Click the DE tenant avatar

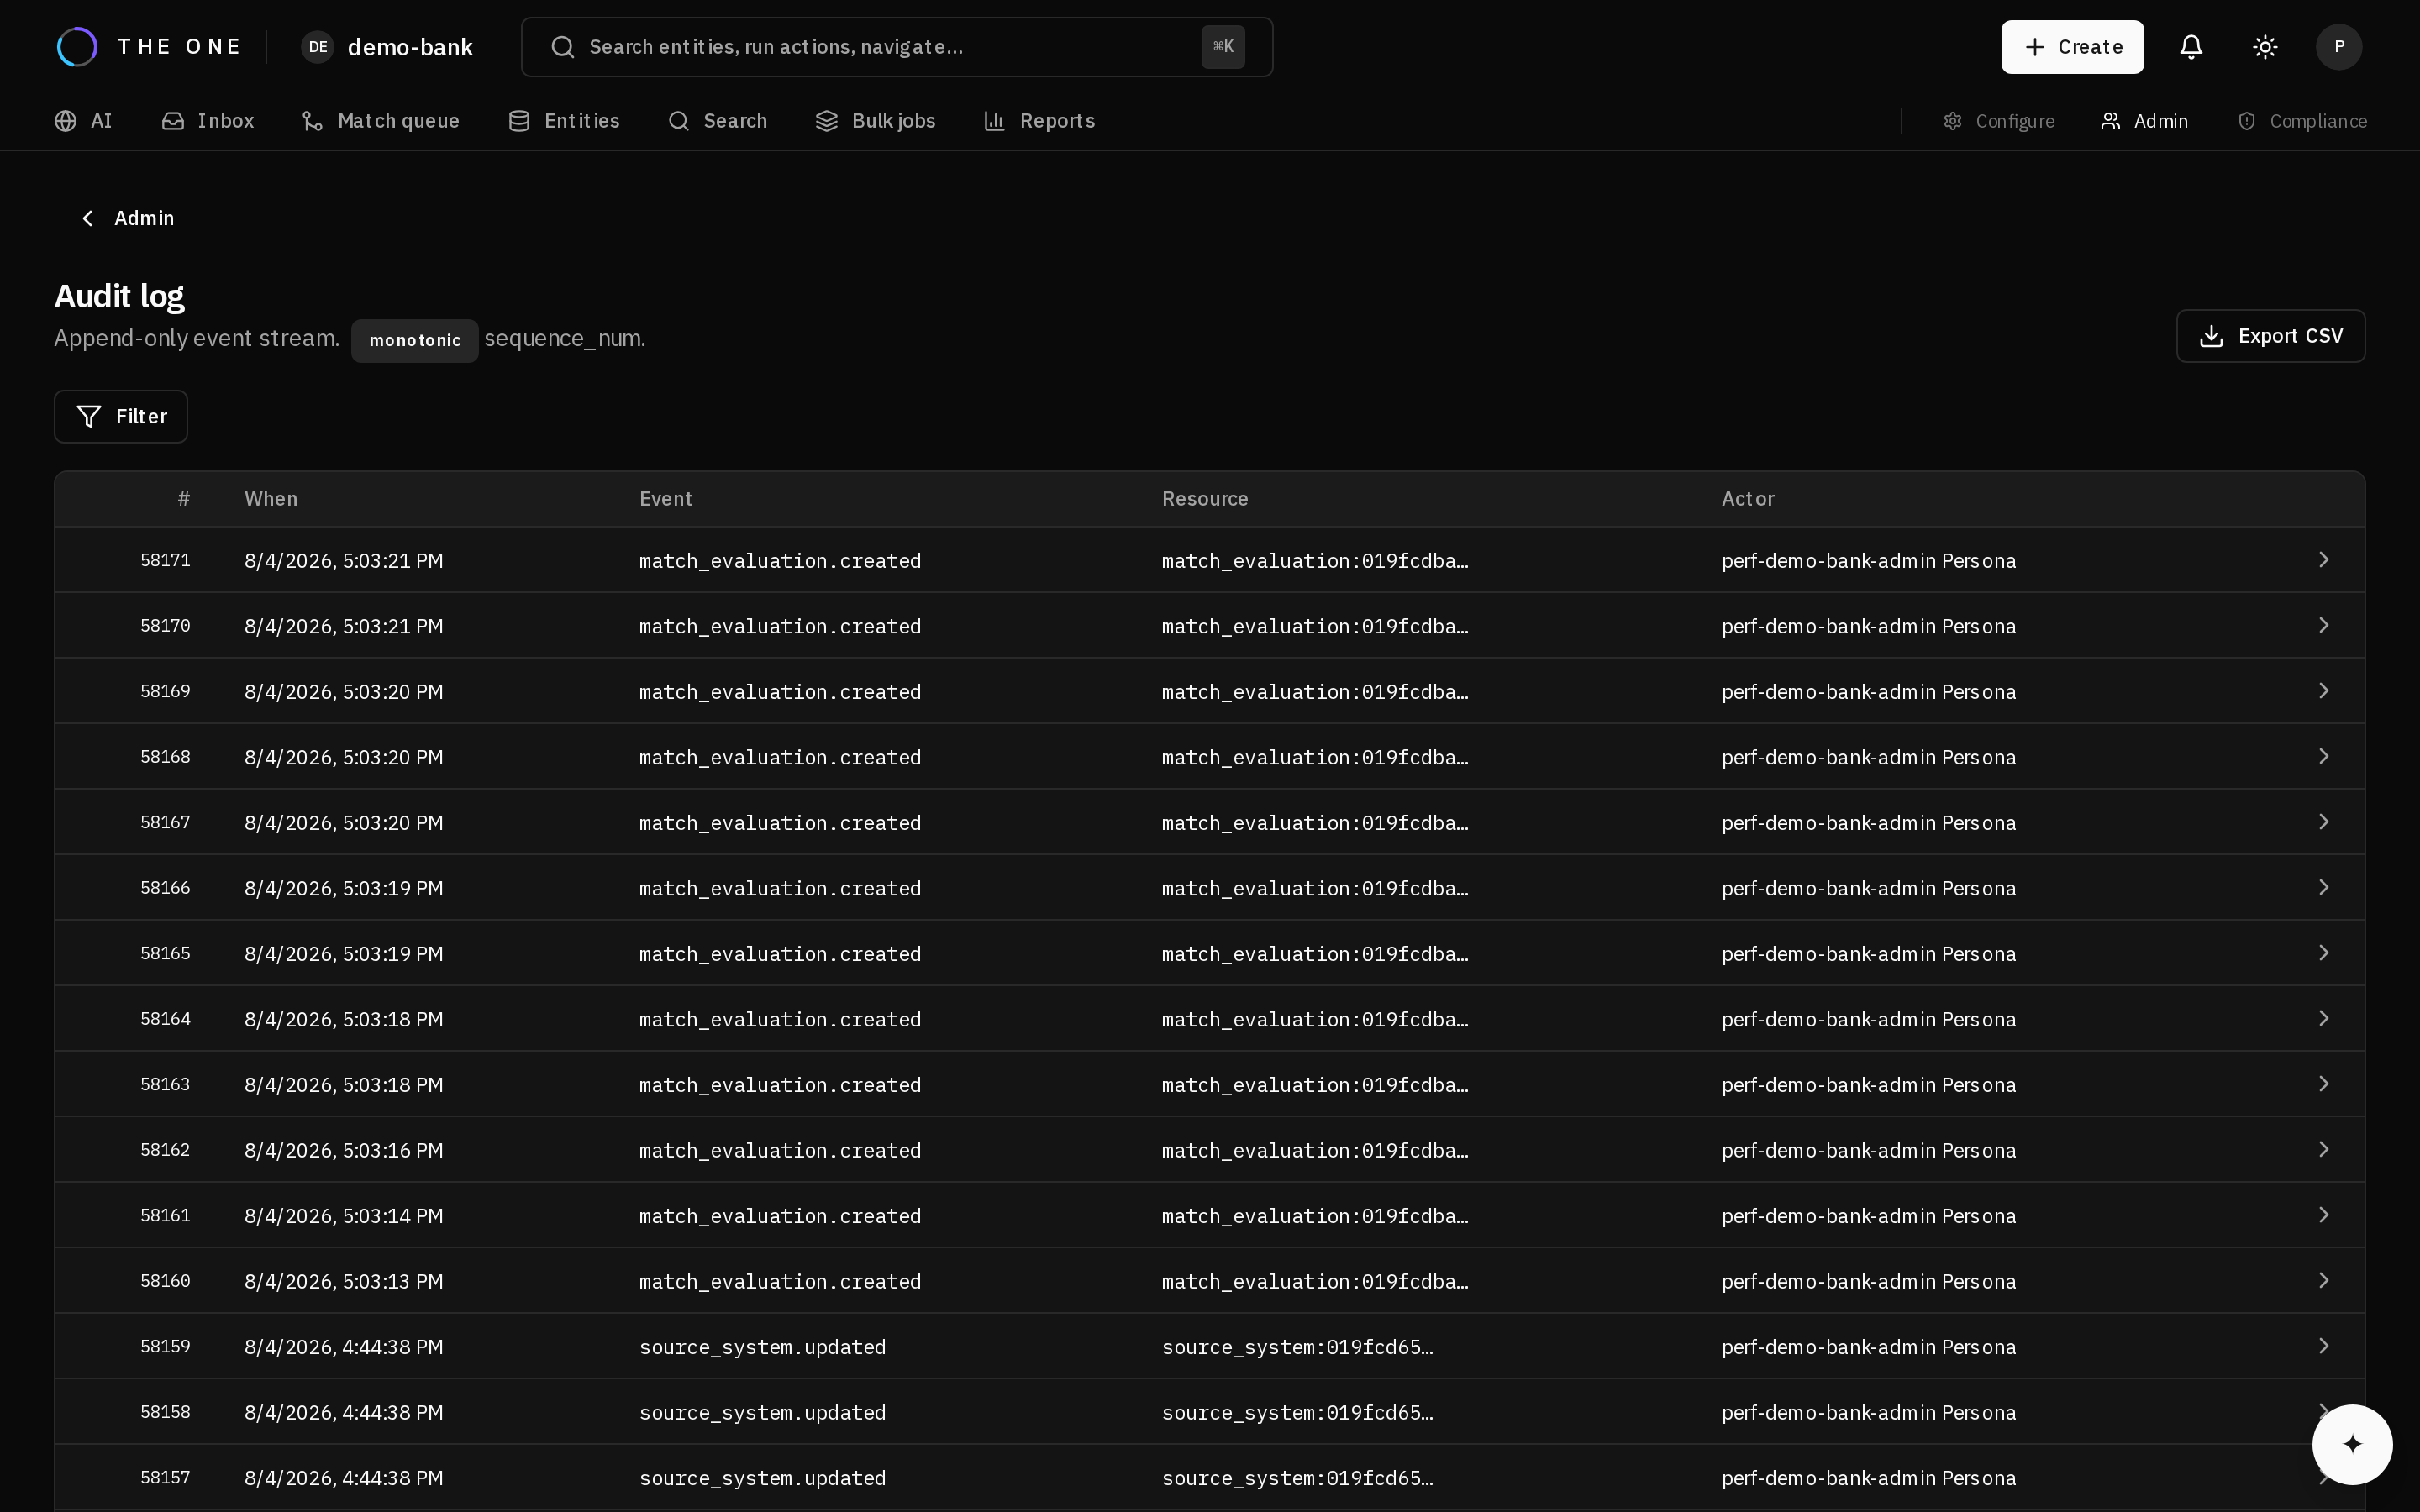pos(317,47)
